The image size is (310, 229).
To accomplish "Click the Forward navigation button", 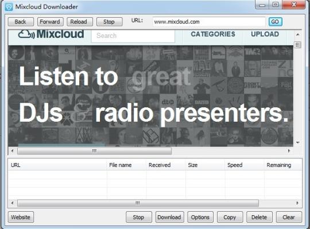I will 50,22.
